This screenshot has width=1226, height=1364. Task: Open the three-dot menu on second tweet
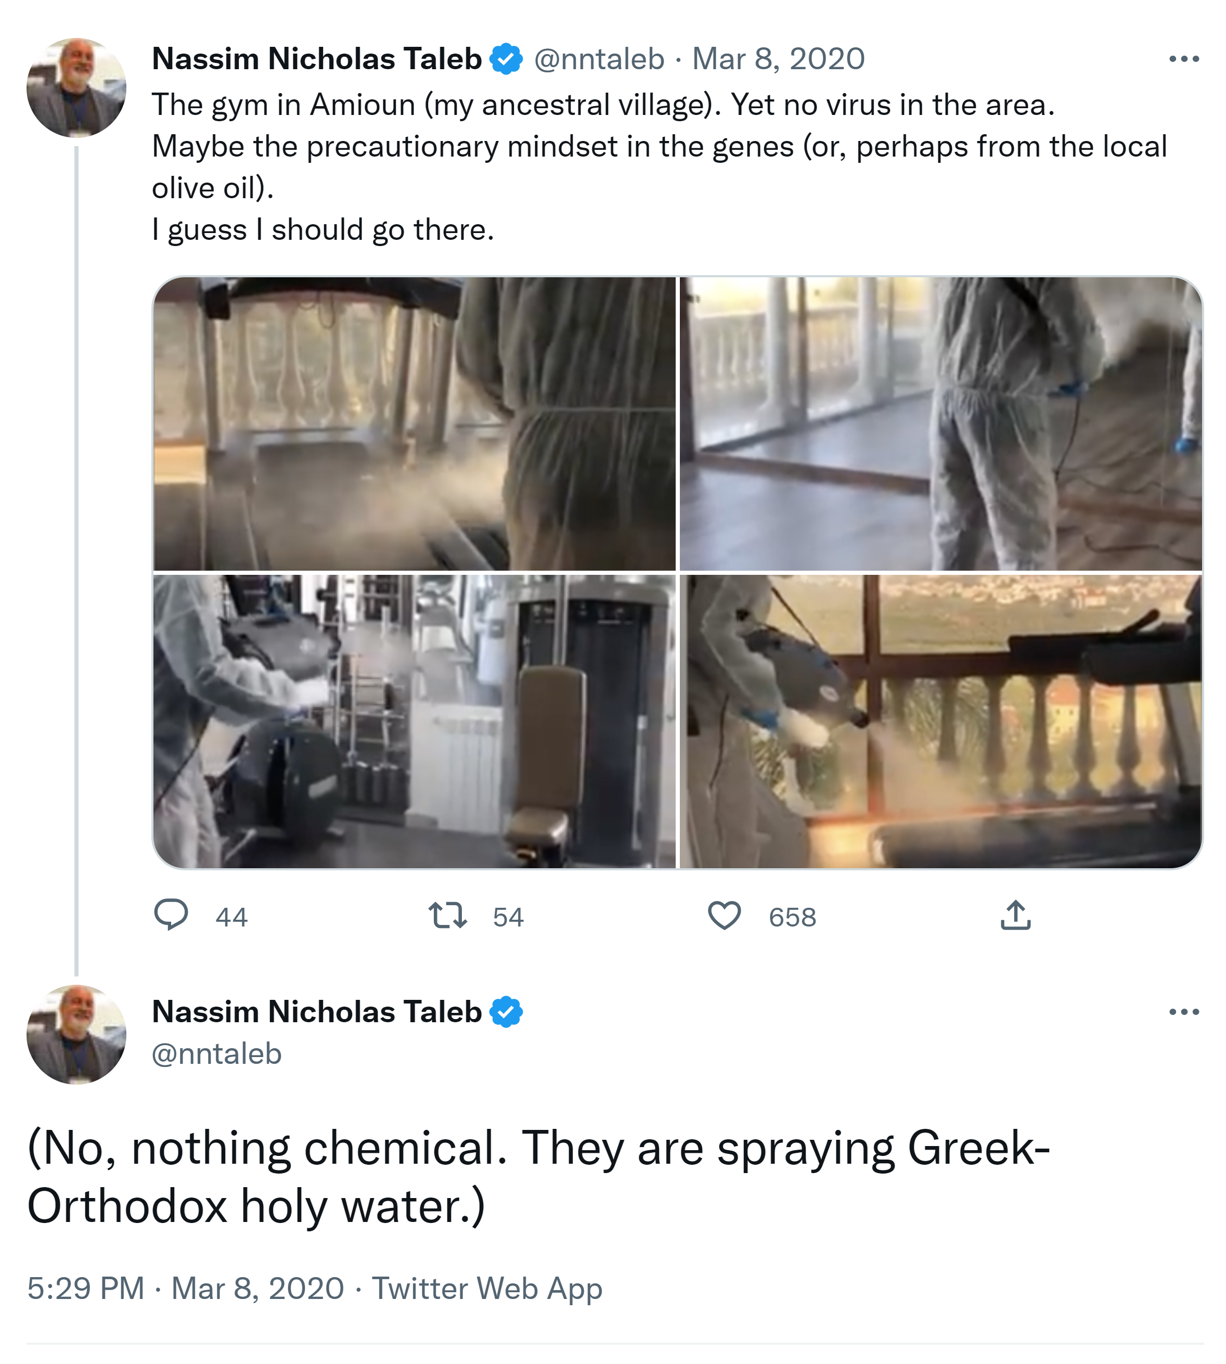pyautogui.click(x=1183, y=1012)
